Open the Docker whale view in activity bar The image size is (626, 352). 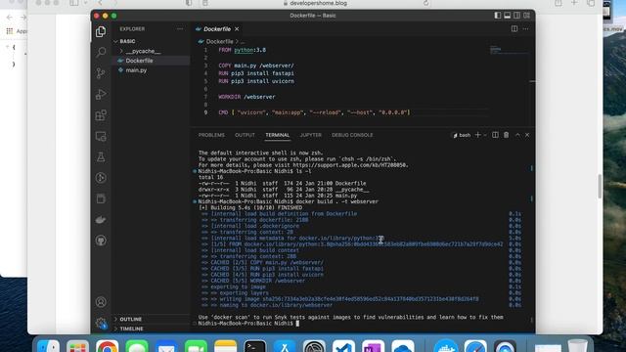coord(101,219)
